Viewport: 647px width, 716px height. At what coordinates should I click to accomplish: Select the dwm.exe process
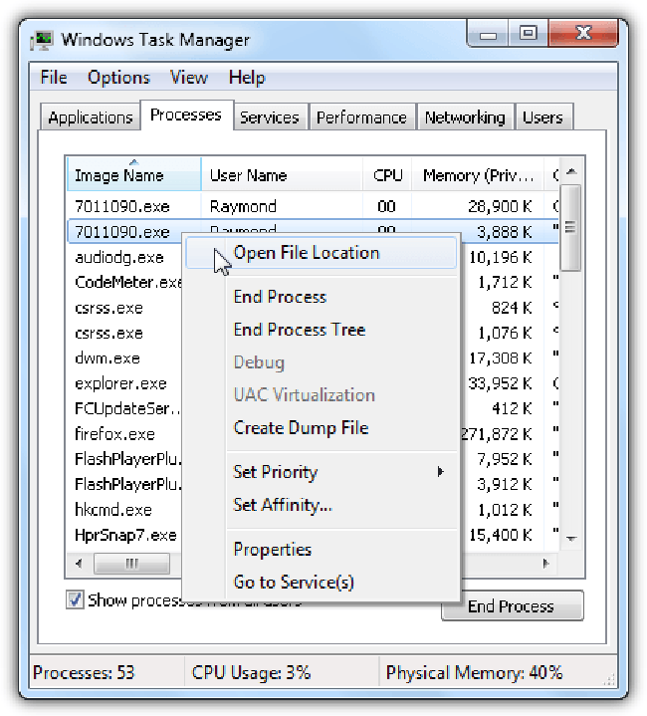click(108, 358)
